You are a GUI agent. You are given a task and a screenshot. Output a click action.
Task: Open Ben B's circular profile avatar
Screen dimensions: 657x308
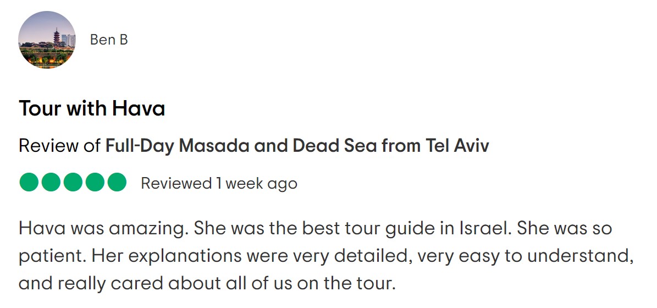click(47, 40)
